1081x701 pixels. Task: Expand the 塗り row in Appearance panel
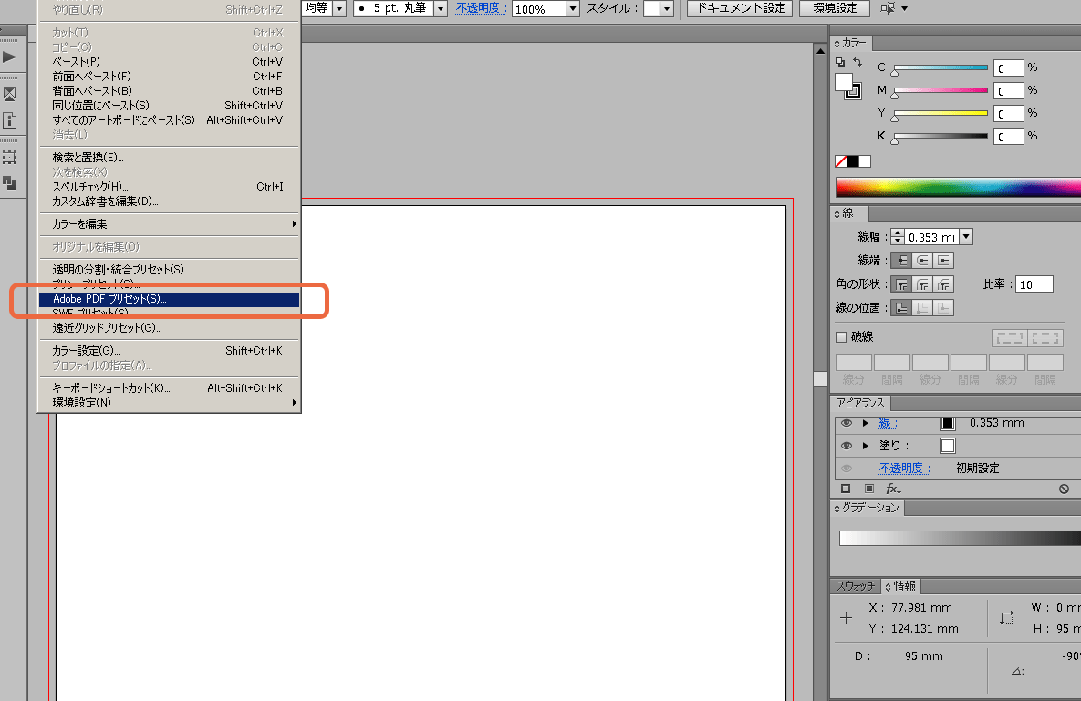coord(866,446)
